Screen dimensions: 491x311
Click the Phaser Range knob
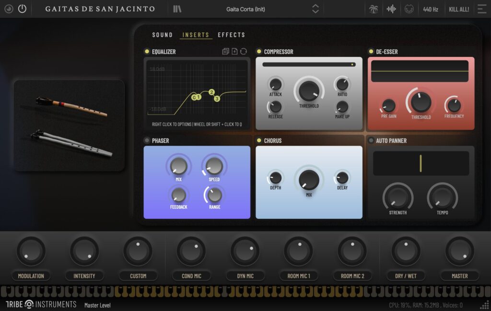pyautogui.click(x=214, y=195)
